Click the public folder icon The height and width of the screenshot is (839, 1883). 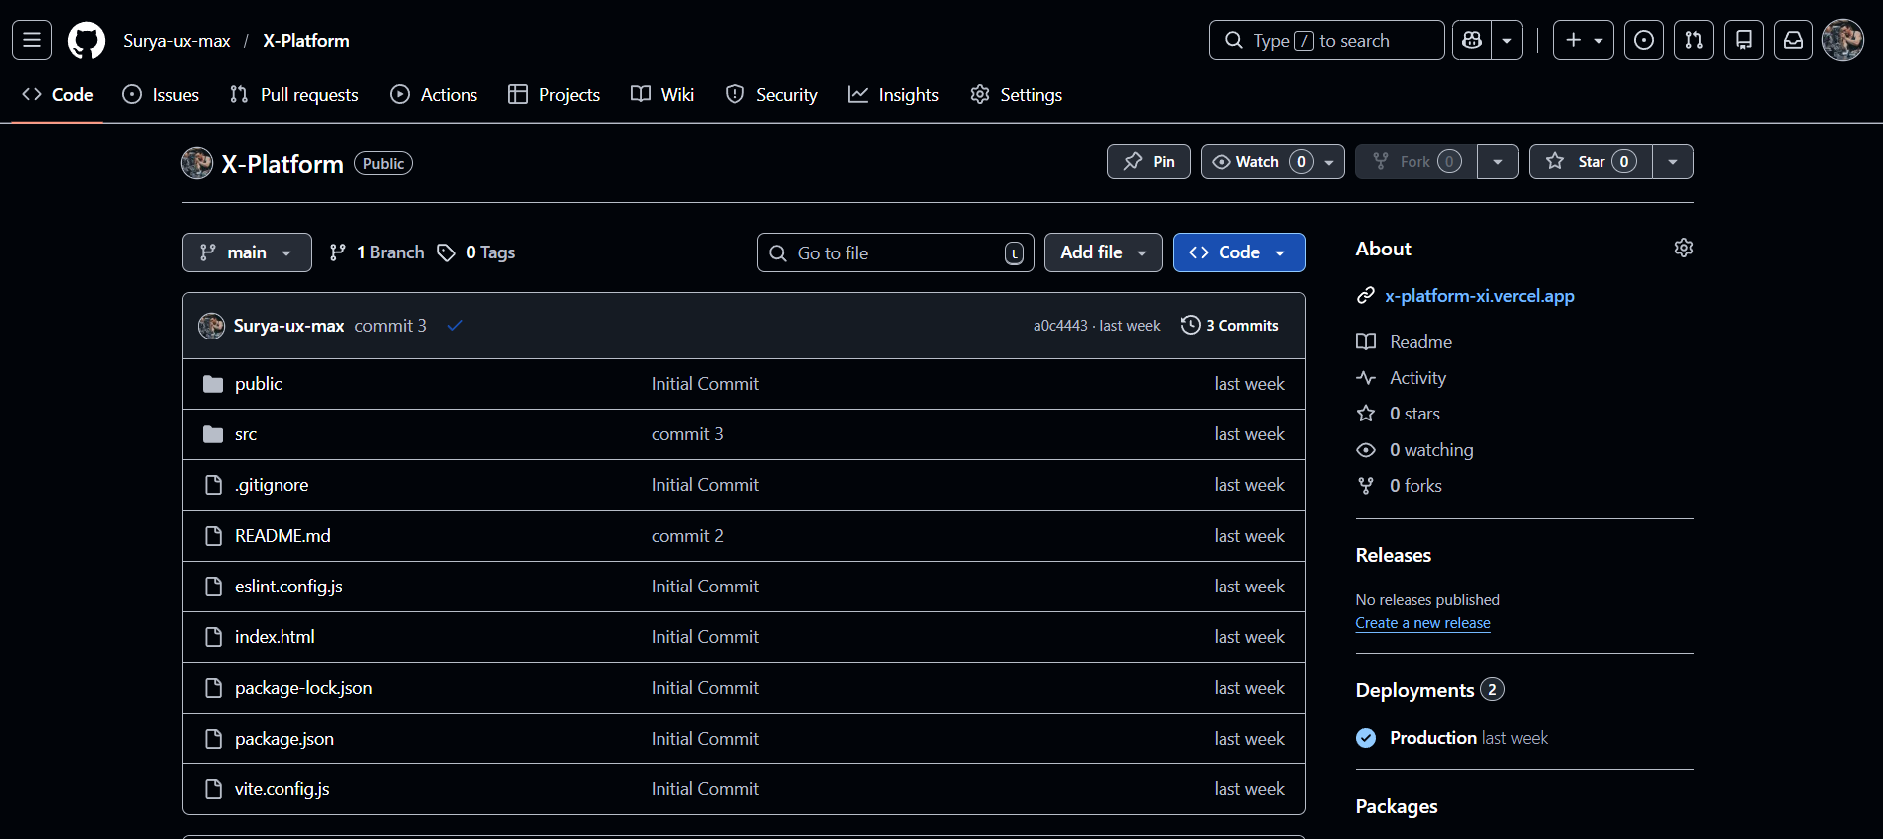point(213,384)
